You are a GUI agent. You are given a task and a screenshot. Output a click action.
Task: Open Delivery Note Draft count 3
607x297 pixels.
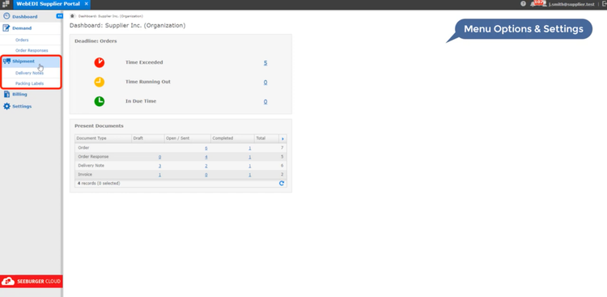coord(160,166)
